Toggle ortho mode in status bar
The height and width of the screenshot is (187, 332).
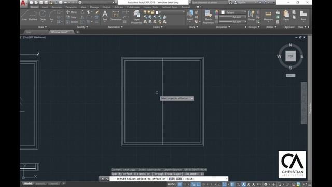click(198, 184)
